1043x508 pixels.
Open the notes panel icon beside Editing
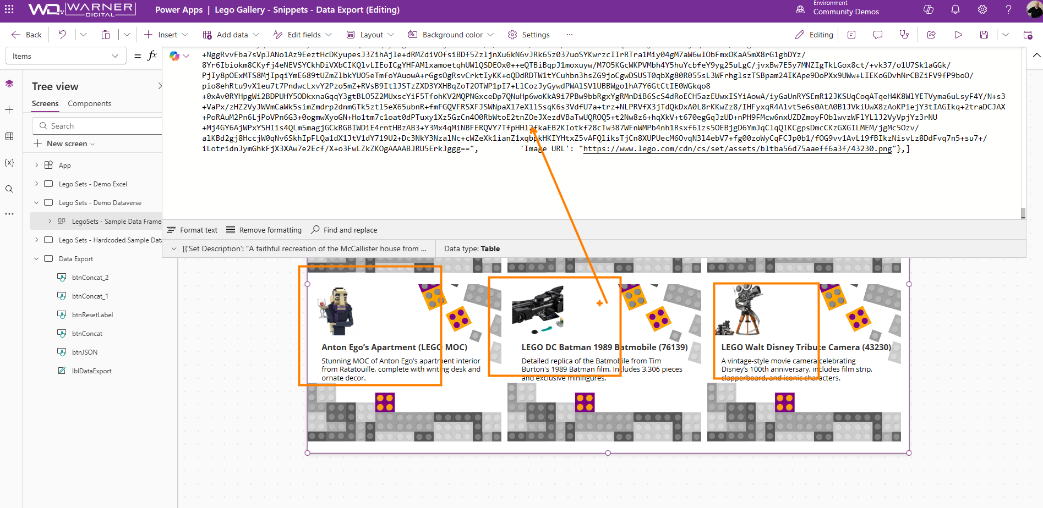[851, 35]
